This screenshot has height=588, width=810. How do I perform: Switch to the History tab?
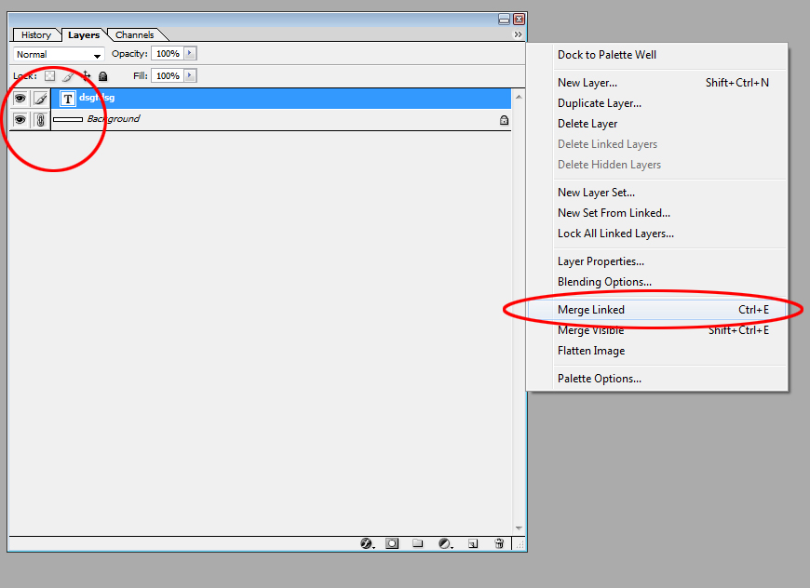point(36,35)
